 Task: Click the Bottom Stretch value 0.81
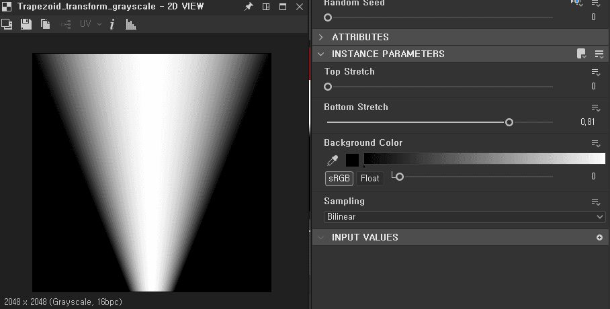(587, 122)
